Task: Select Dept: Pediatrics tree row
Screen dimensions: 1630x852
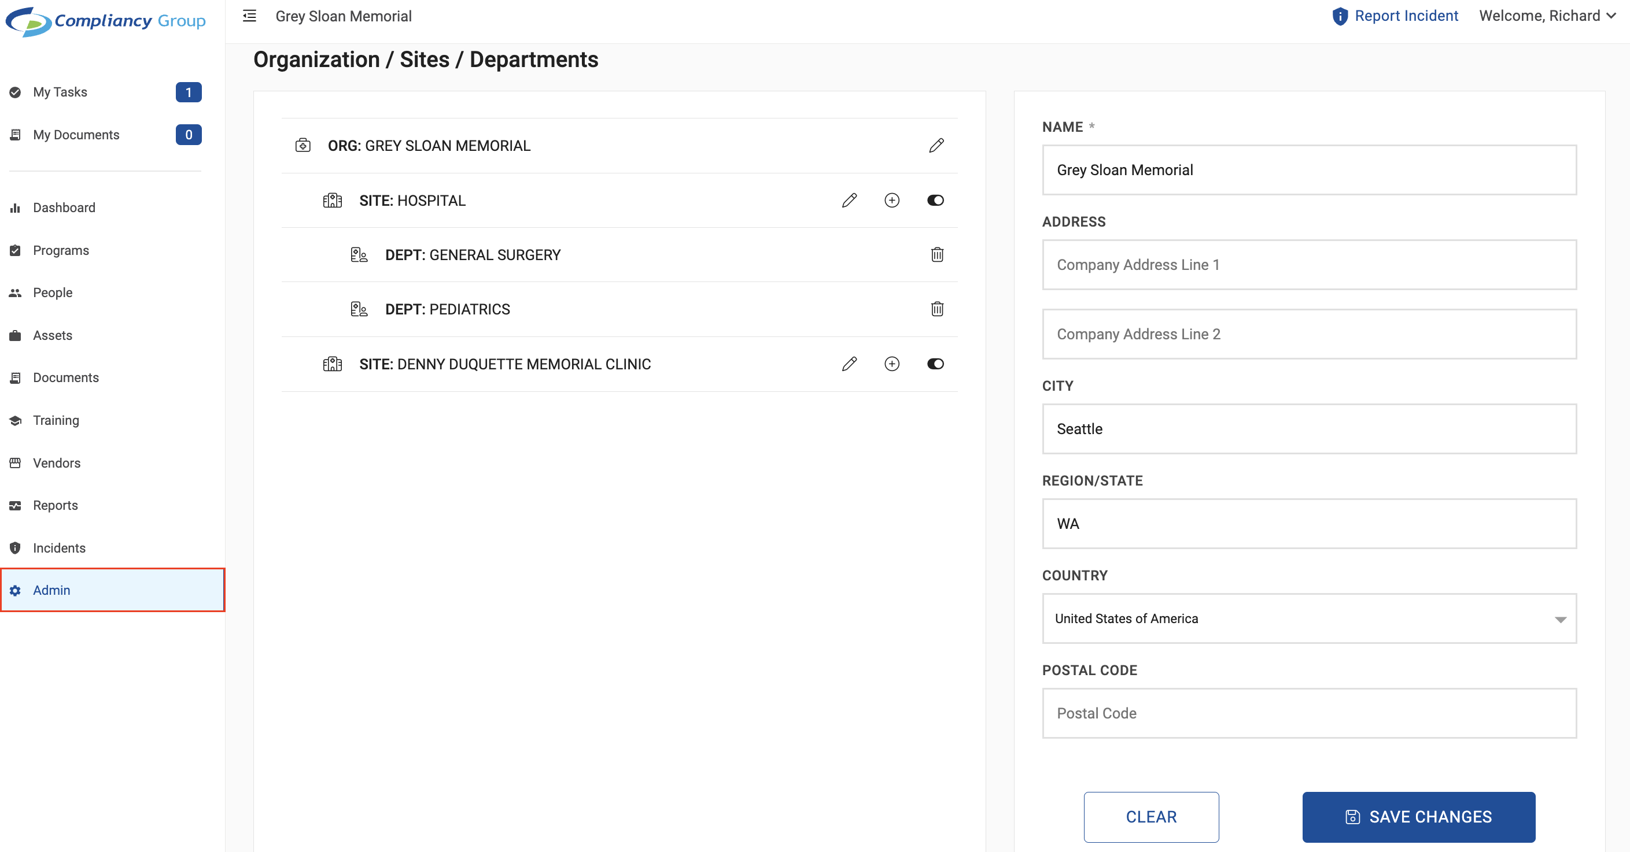Action: pyautogui.click(x=447, y=309)
